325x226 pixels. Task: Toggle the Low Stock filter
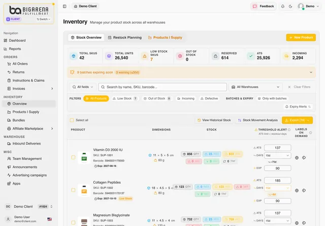[x=125, y=98]
